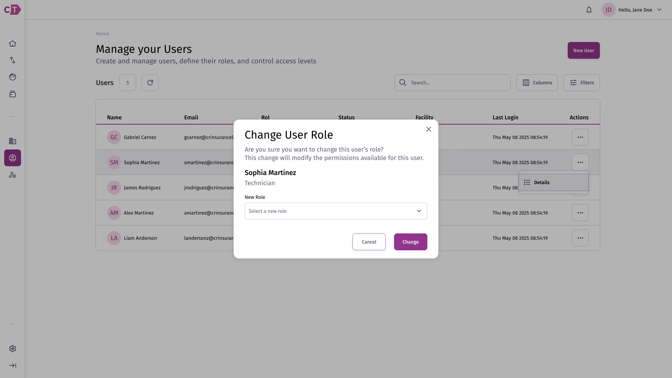Image resolution: width=672 pixels, height=378 pixels.
Task: Click the AM avatar of Alex Martinez
Action: [114, 213]
